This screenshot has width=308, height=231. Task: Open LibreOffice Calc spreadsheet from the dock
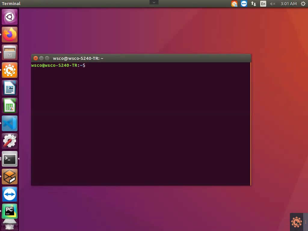[10, 105]
